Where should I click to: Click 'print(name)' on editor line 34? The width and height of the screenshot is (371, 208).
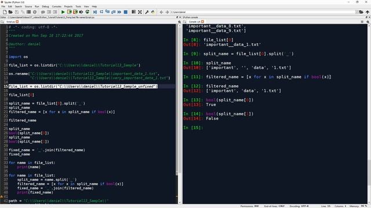click(28, 167)
